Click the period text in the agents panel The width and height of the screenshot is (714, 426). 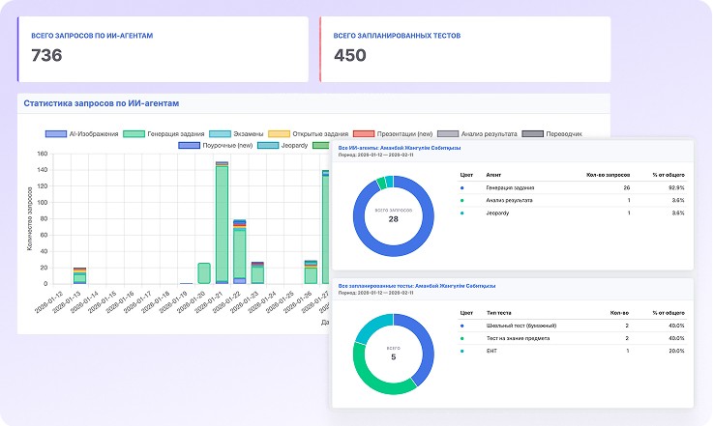click(x=375, y=155)
